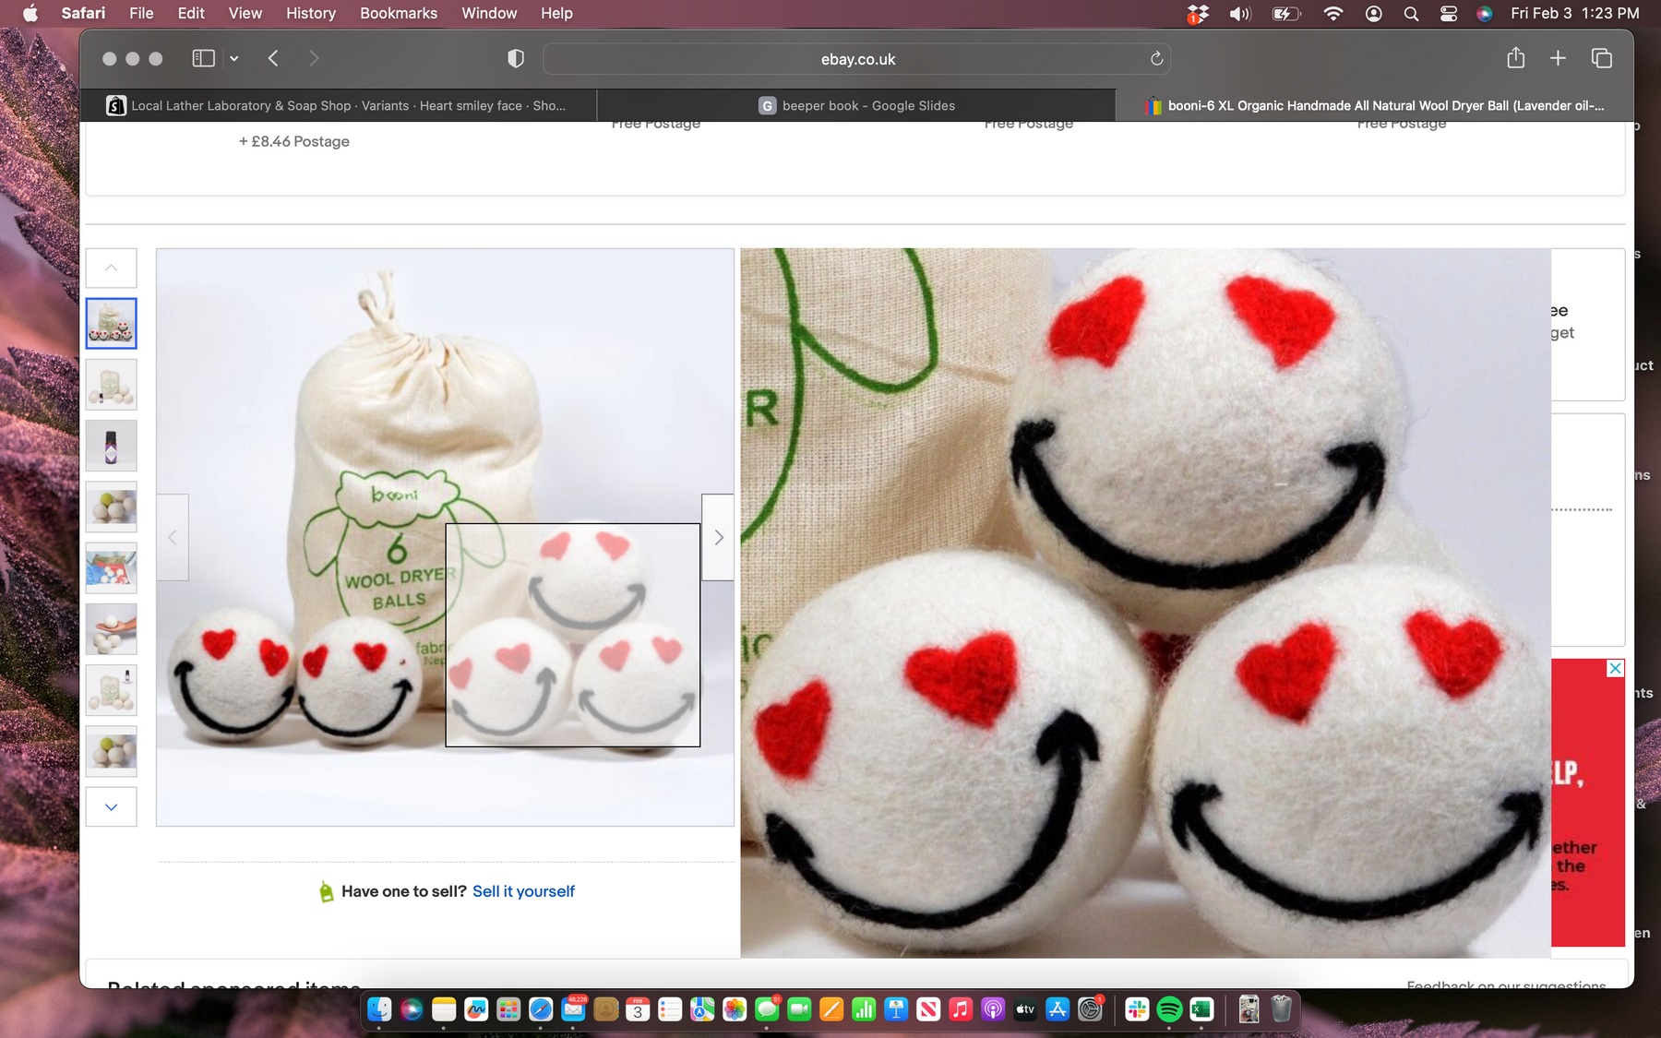The height and width of the screenshot is (1038, 1661).
Task: Select the hand holding balls thumbnail
Action: [111, 629]
